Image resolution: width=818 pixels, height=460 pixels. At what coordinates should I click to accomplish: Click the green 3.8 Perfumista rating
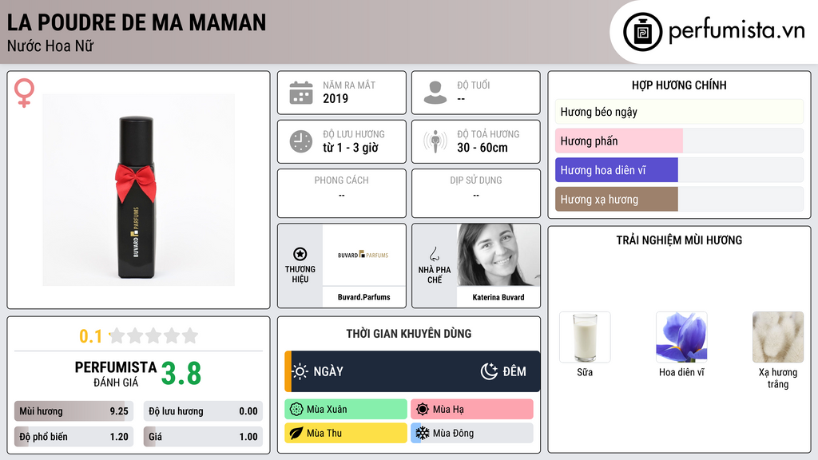coord(181,374)
